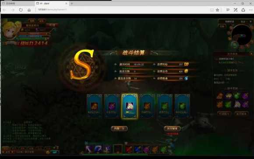Click the left brown button under the reward cards
This screenshot has height=159, width=254.
pos(120,128)
